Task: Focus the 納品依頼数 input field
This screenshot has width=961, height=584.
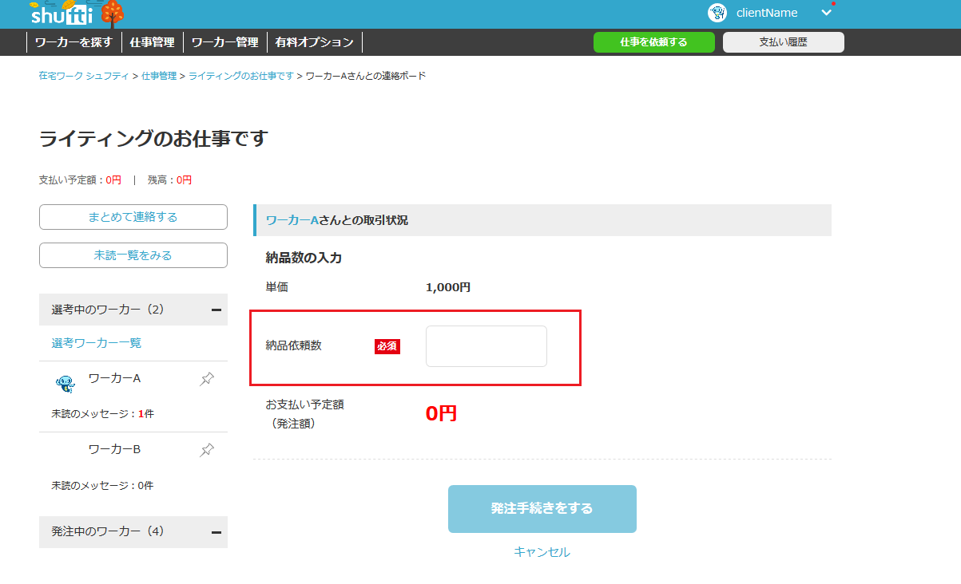Action: (486, 346)
